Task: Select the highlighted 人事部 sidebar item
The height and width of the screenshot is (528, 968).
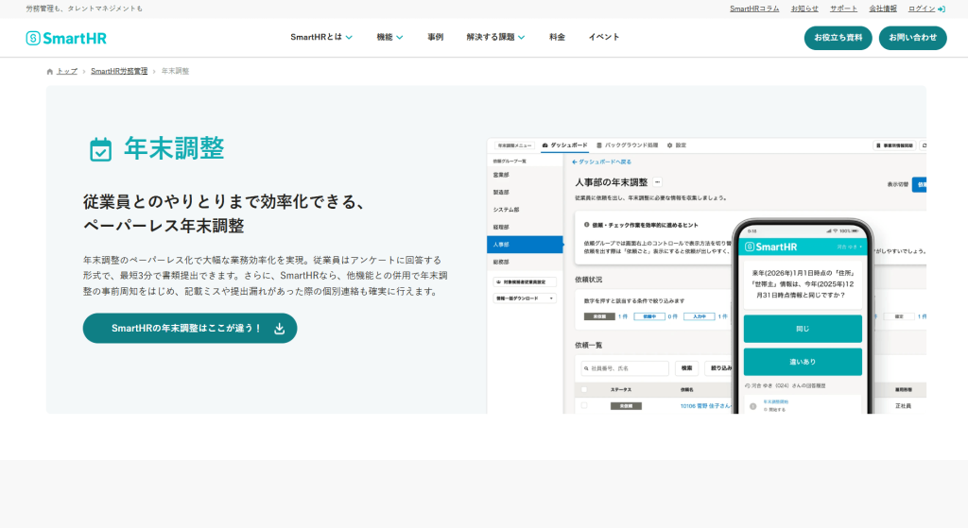Action: (x=525, y=245)
